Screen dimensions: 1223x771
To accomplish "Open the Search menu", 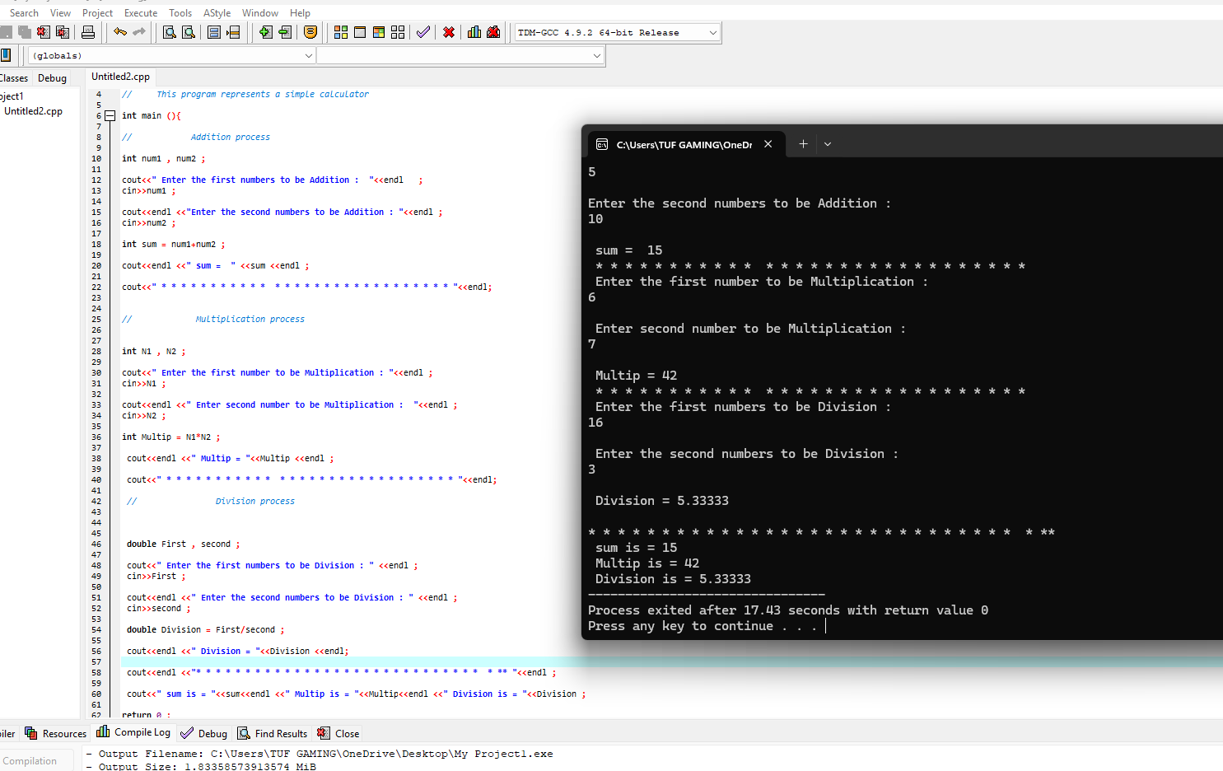I will point(24,12).
